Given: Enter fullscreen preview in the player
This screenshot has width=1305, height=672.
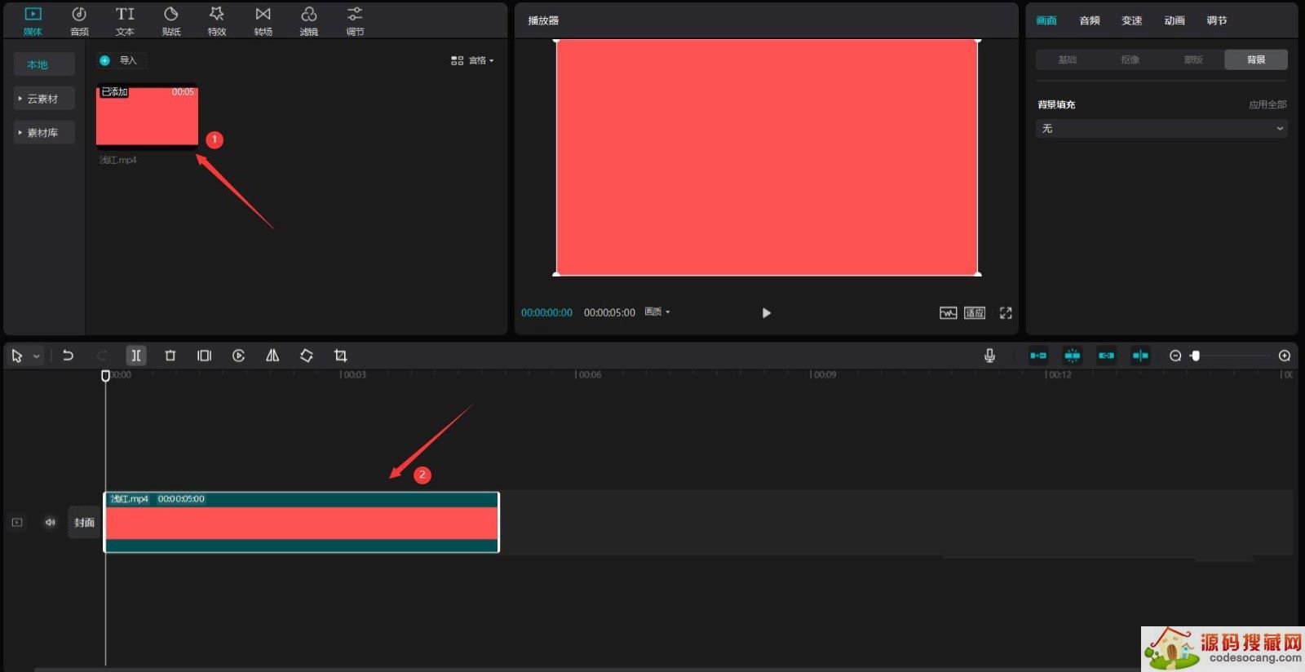Looking at the screenshot, I should [x=1006, y=313].
